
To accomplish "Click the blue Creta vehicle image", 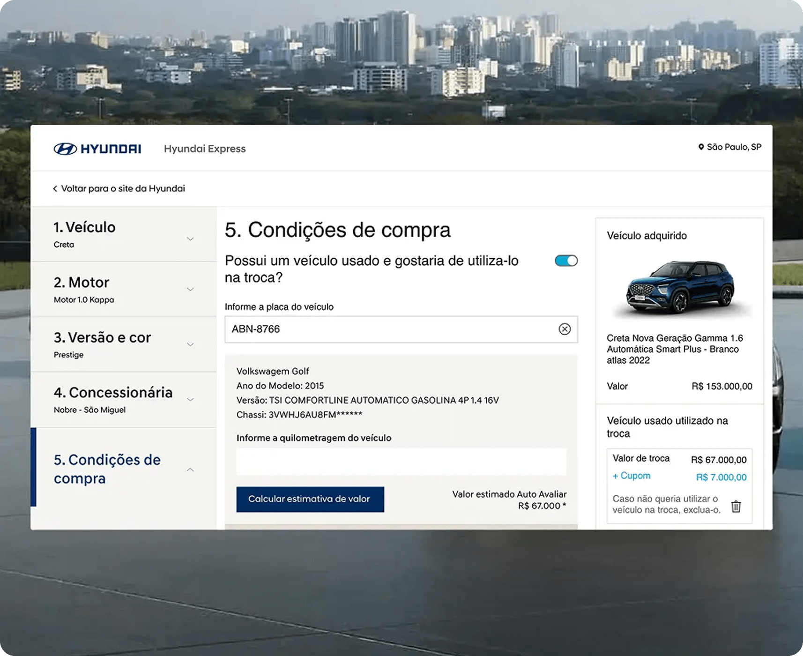I will click(680, 286).
